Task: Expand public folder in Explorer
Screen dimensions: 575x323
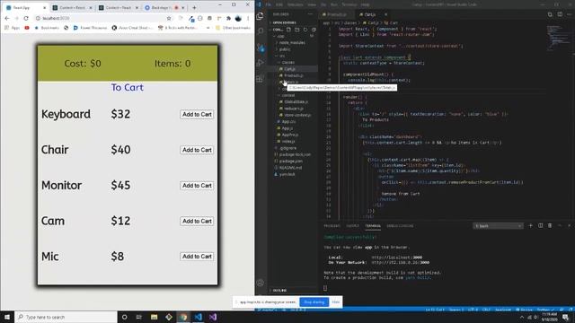Action: point(285,49)
